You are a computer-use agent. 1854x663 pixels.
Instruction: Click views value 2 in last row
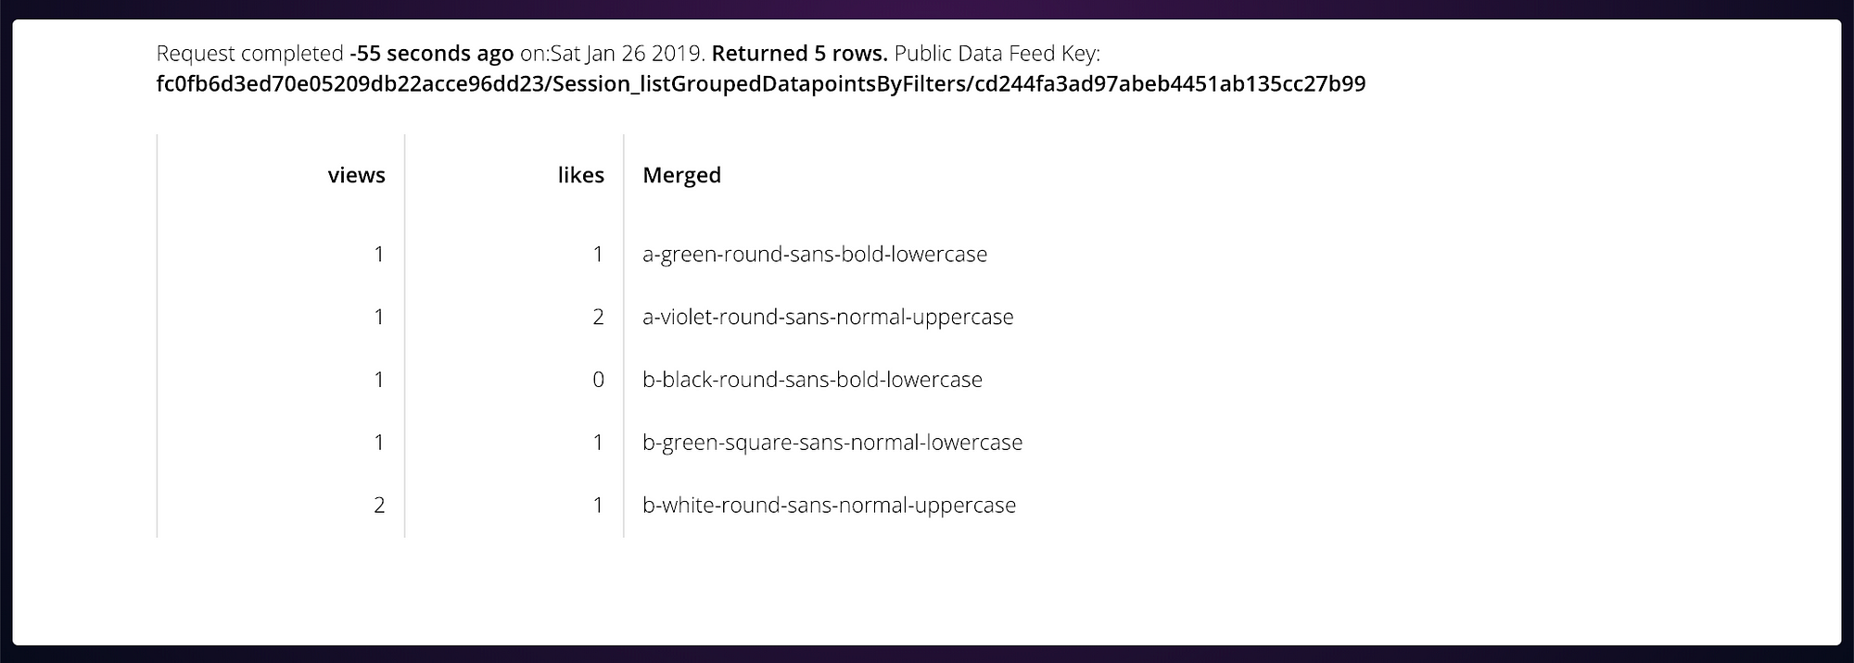coord(379,506)
